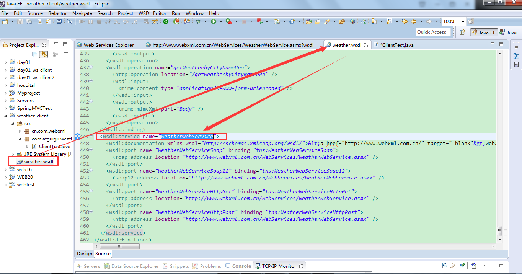Click the Open Type folder icon

click(x=308, y=22)
